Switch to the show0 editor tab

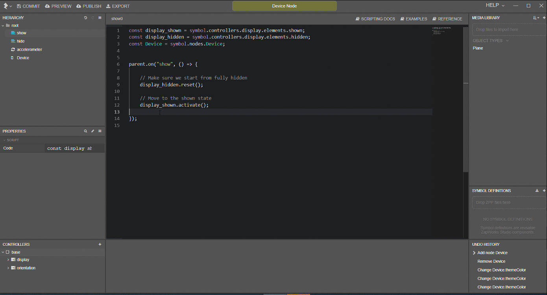[116, 18]
